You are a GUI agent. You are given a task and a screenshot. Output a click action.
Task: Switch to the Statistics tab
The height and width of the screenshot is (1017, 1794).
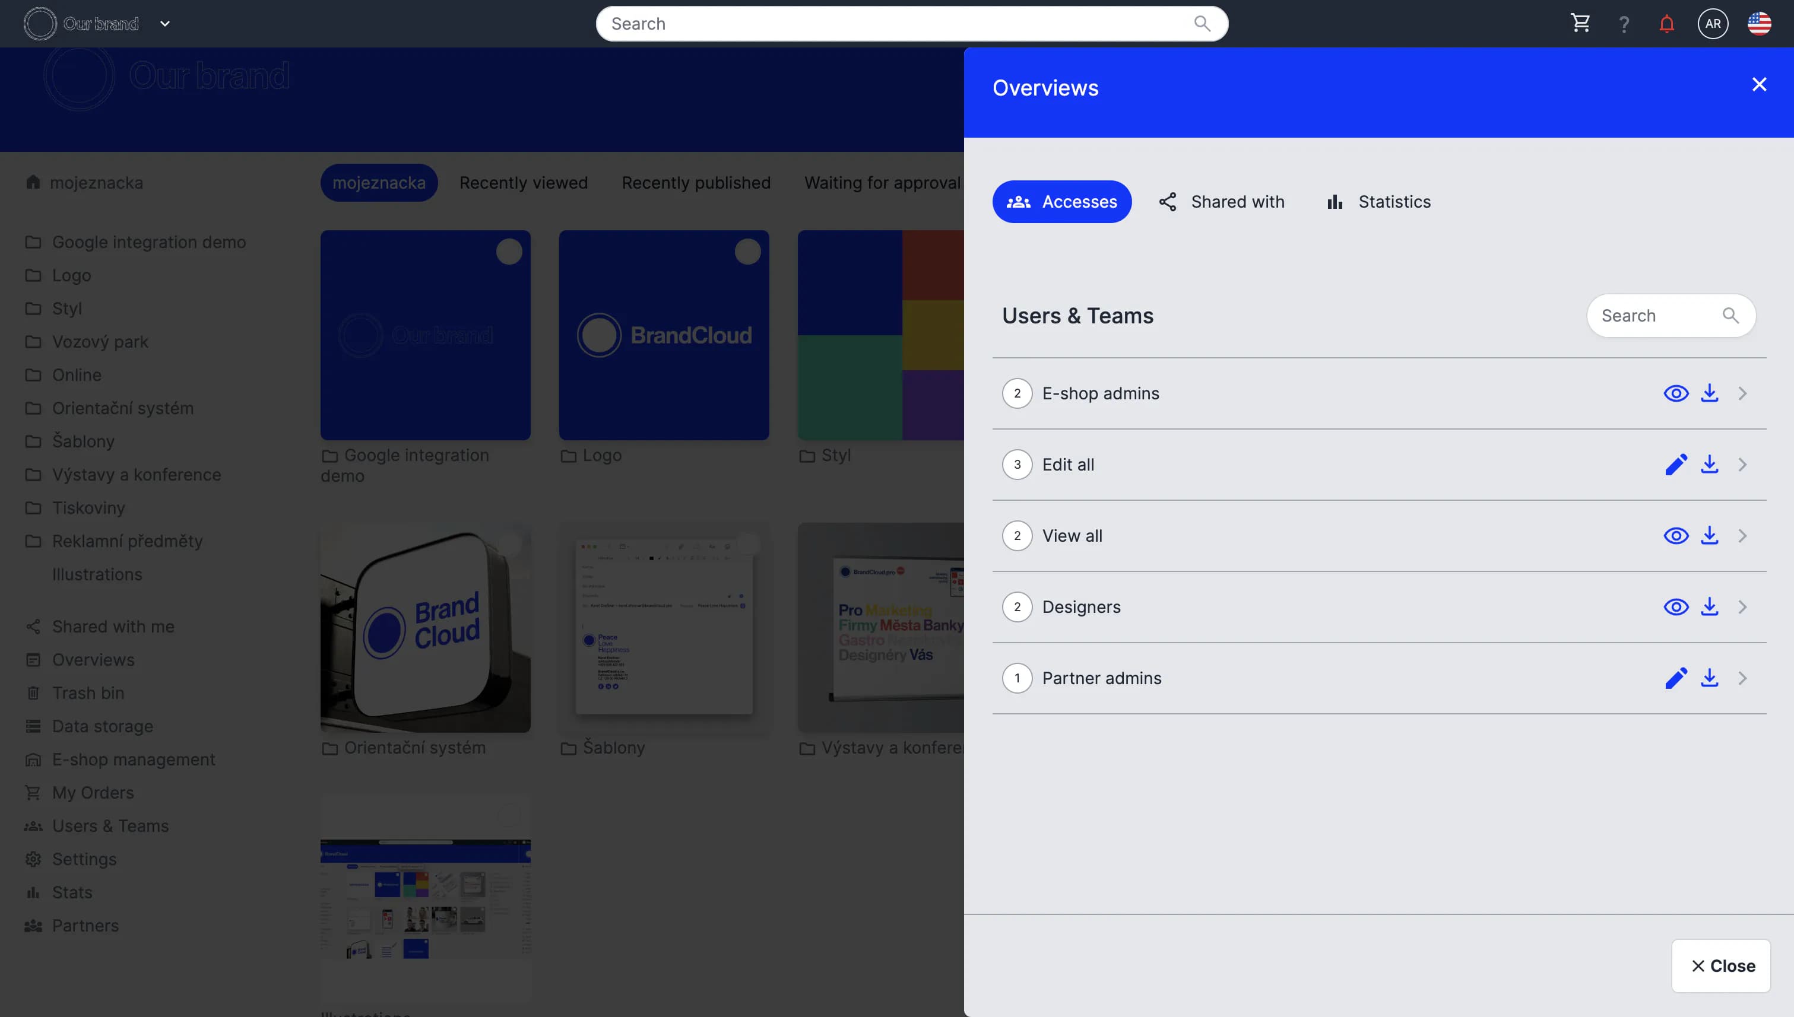click(1378, 202)
